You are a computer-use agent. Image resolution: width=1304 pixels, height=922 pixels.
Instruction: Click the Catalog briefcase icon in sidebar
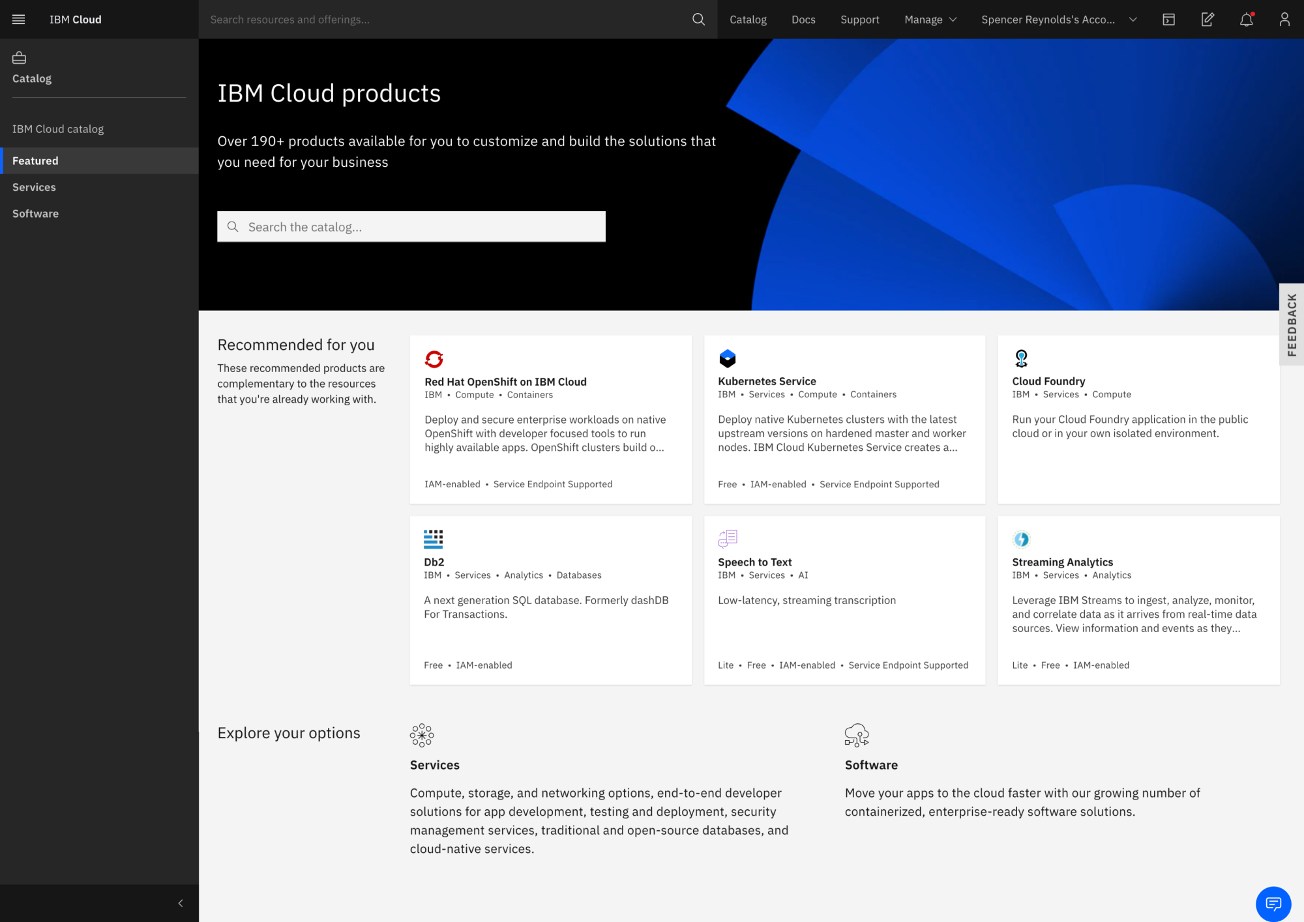click(x=20, y=58)
